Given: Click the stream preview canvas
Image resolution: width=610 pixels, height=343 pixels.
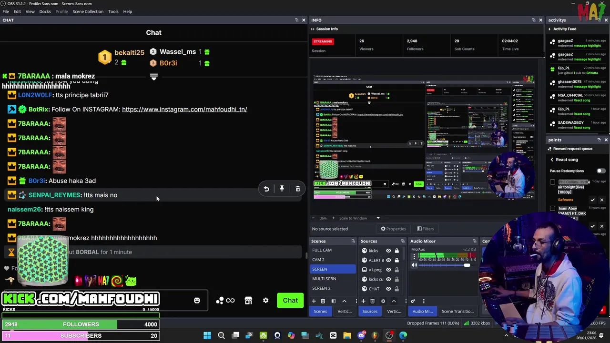Looking at the screenshot, I should pyautogui.click(x=424, y=137).
